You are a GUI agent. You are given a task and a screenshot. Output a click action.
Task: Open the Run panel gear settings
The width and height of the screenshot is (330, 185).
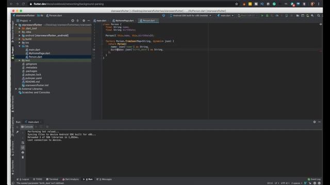point(315,122)
